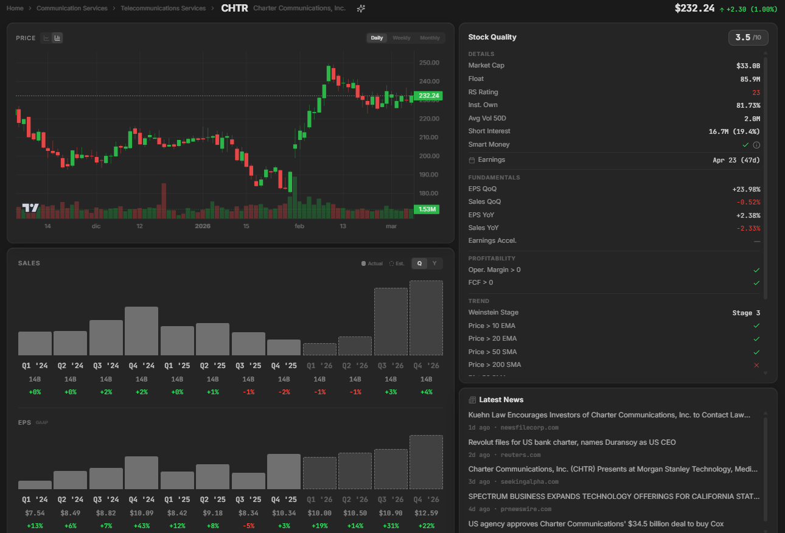Click the Stock Quality panel scrollbar thumb

(x=766, y=178)
